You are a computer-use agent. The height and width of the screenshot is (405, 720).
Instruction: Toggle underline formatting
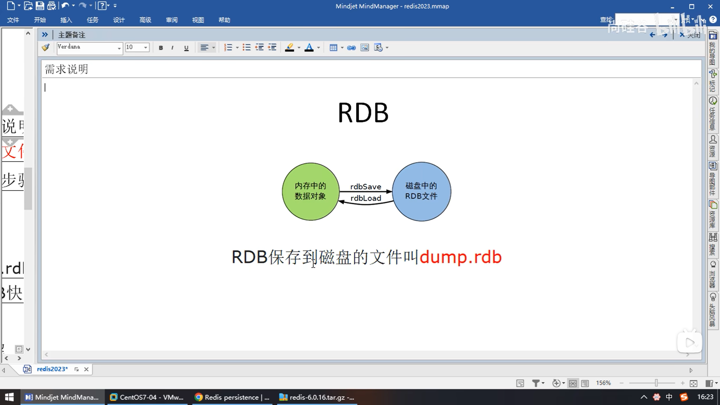coord(186,48)
